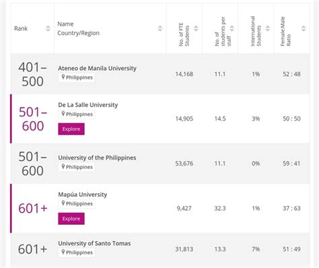Click the Rank column header label
Image resolution: width=319 pixels, height=268 pixels.
tap(21, 28)
